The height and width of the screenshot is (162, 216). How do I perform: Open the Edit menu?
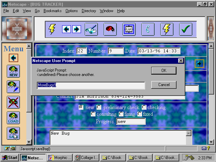pyautogui.click(x=16, y=11)
